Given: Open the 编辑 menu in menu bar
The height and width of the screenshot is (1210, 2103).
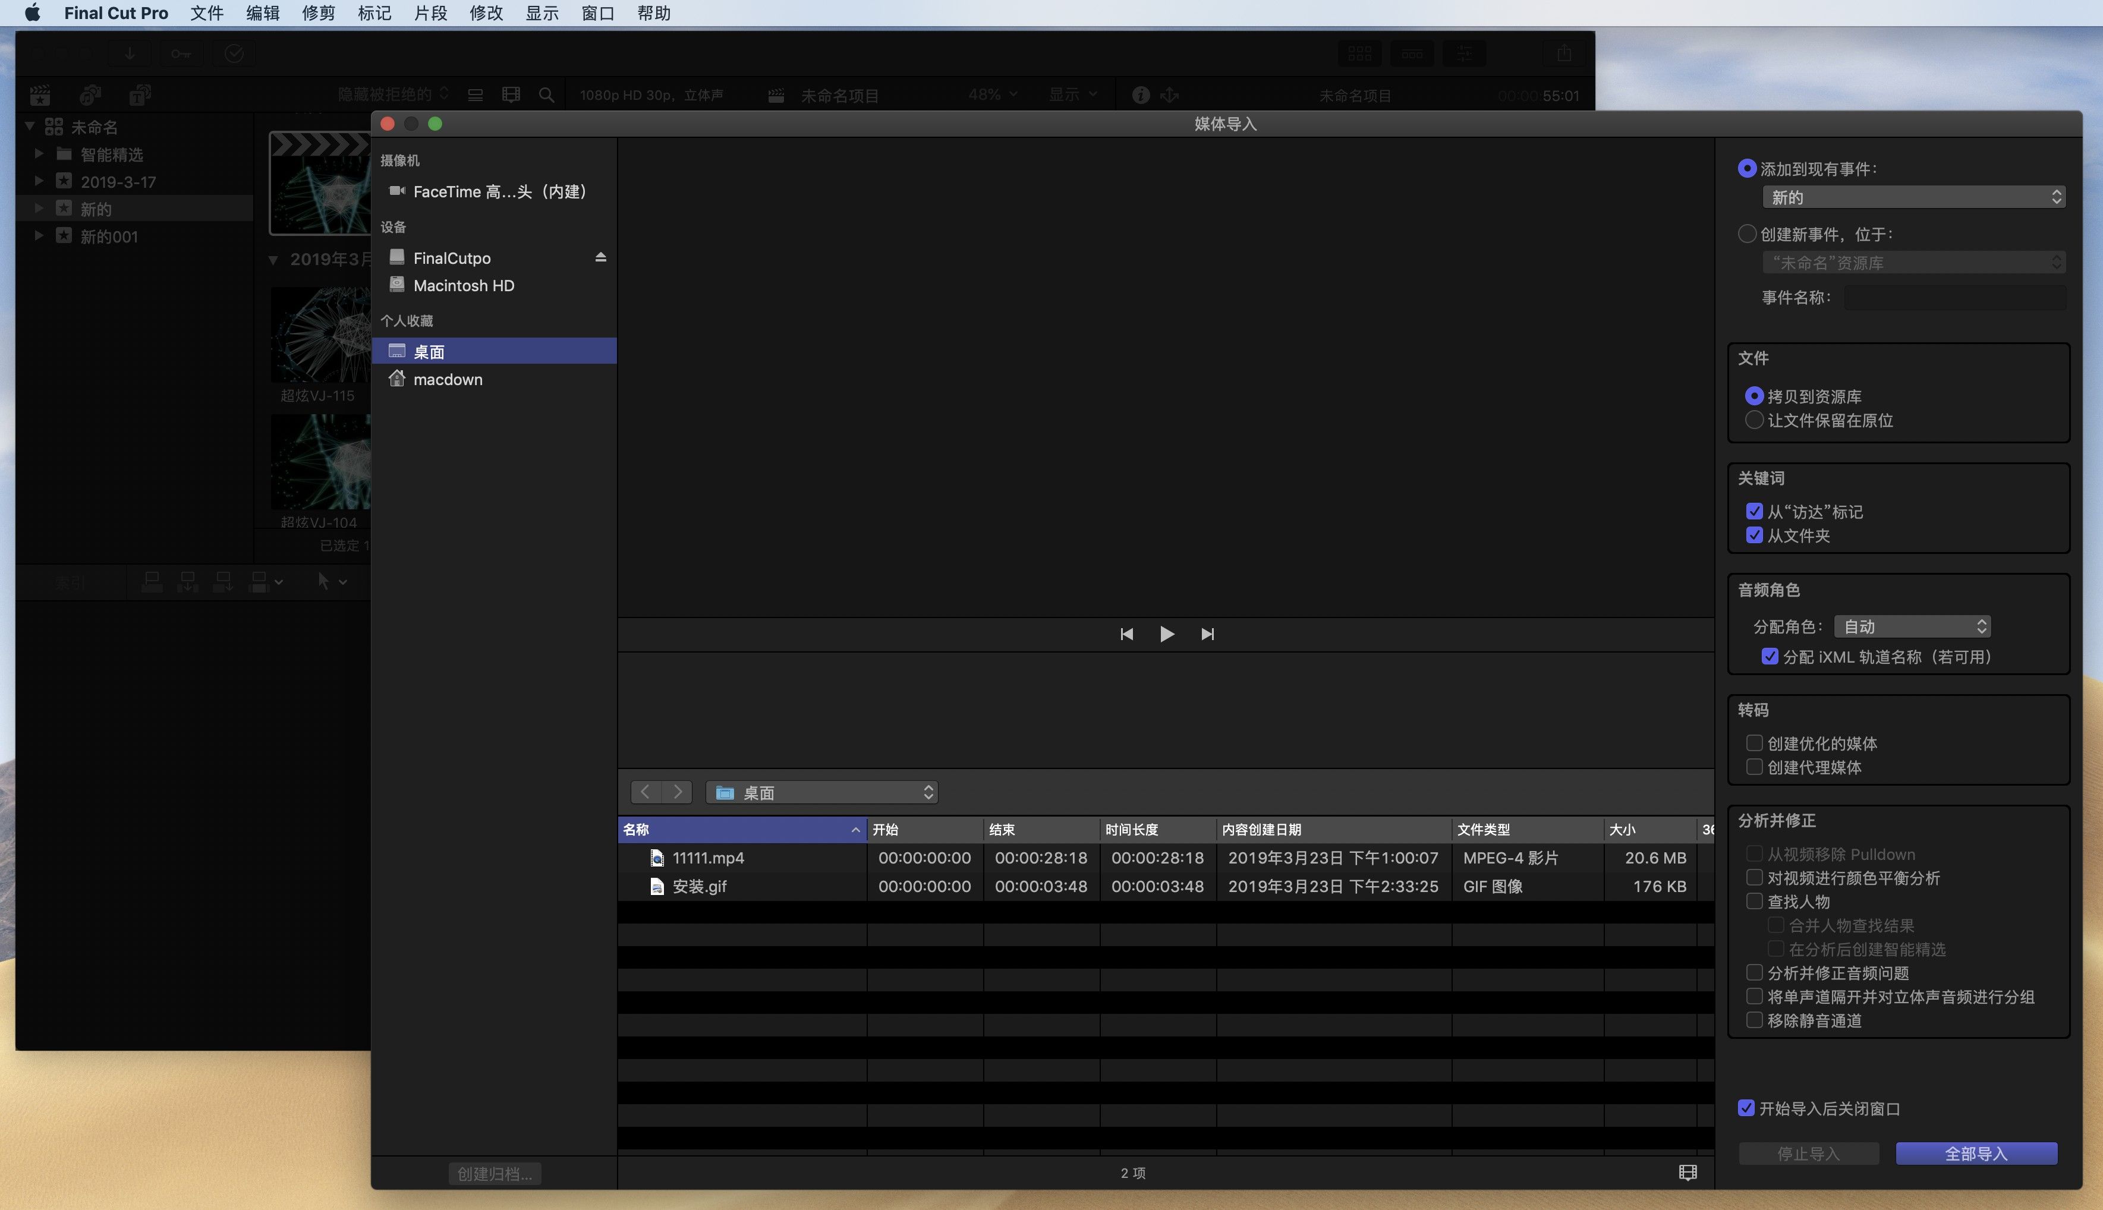Looking at the screenshot, I should pos(263,13).
